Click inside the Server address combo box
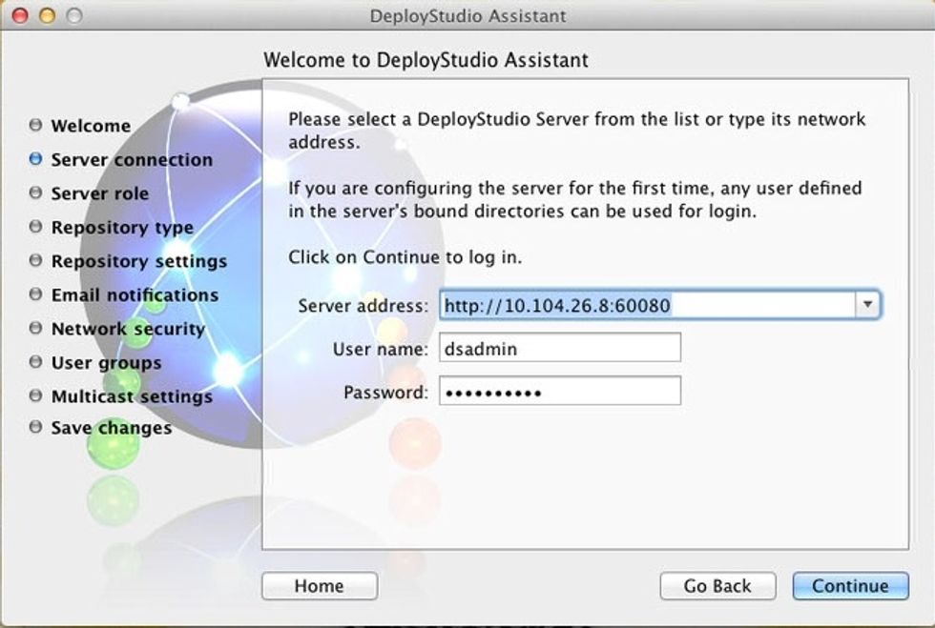This screenshot has width=935, height=628. point(647,305)
